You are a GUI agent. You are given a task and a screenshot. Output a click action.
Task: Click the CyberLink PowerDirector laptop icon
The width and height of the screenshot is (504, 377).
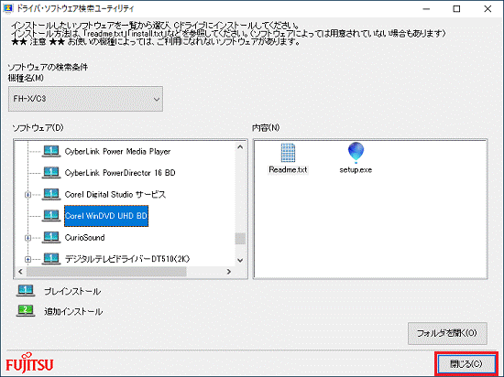[x=51, y=173]
